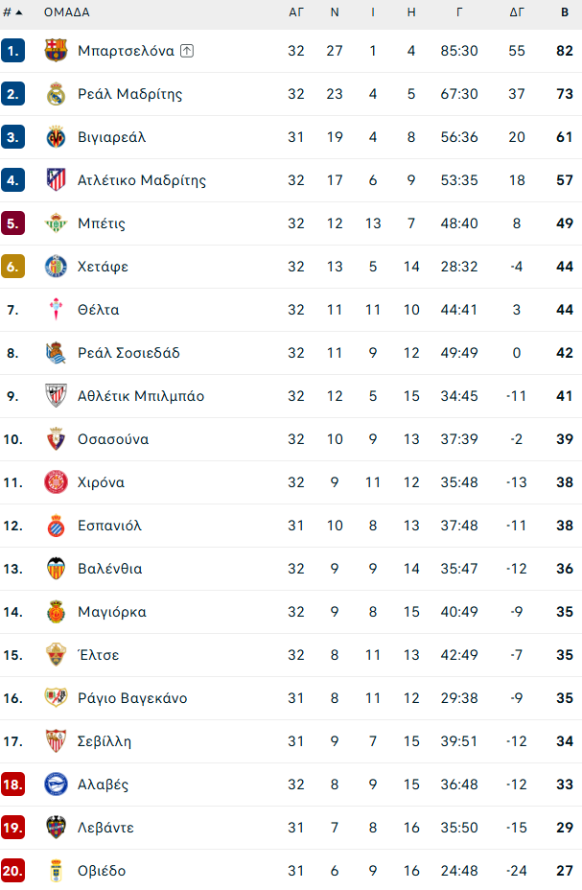This screenshot has width=582, height=890.
Task: Sort table by the # rank column
Action: pyautogui.click(x=12, y=12)
